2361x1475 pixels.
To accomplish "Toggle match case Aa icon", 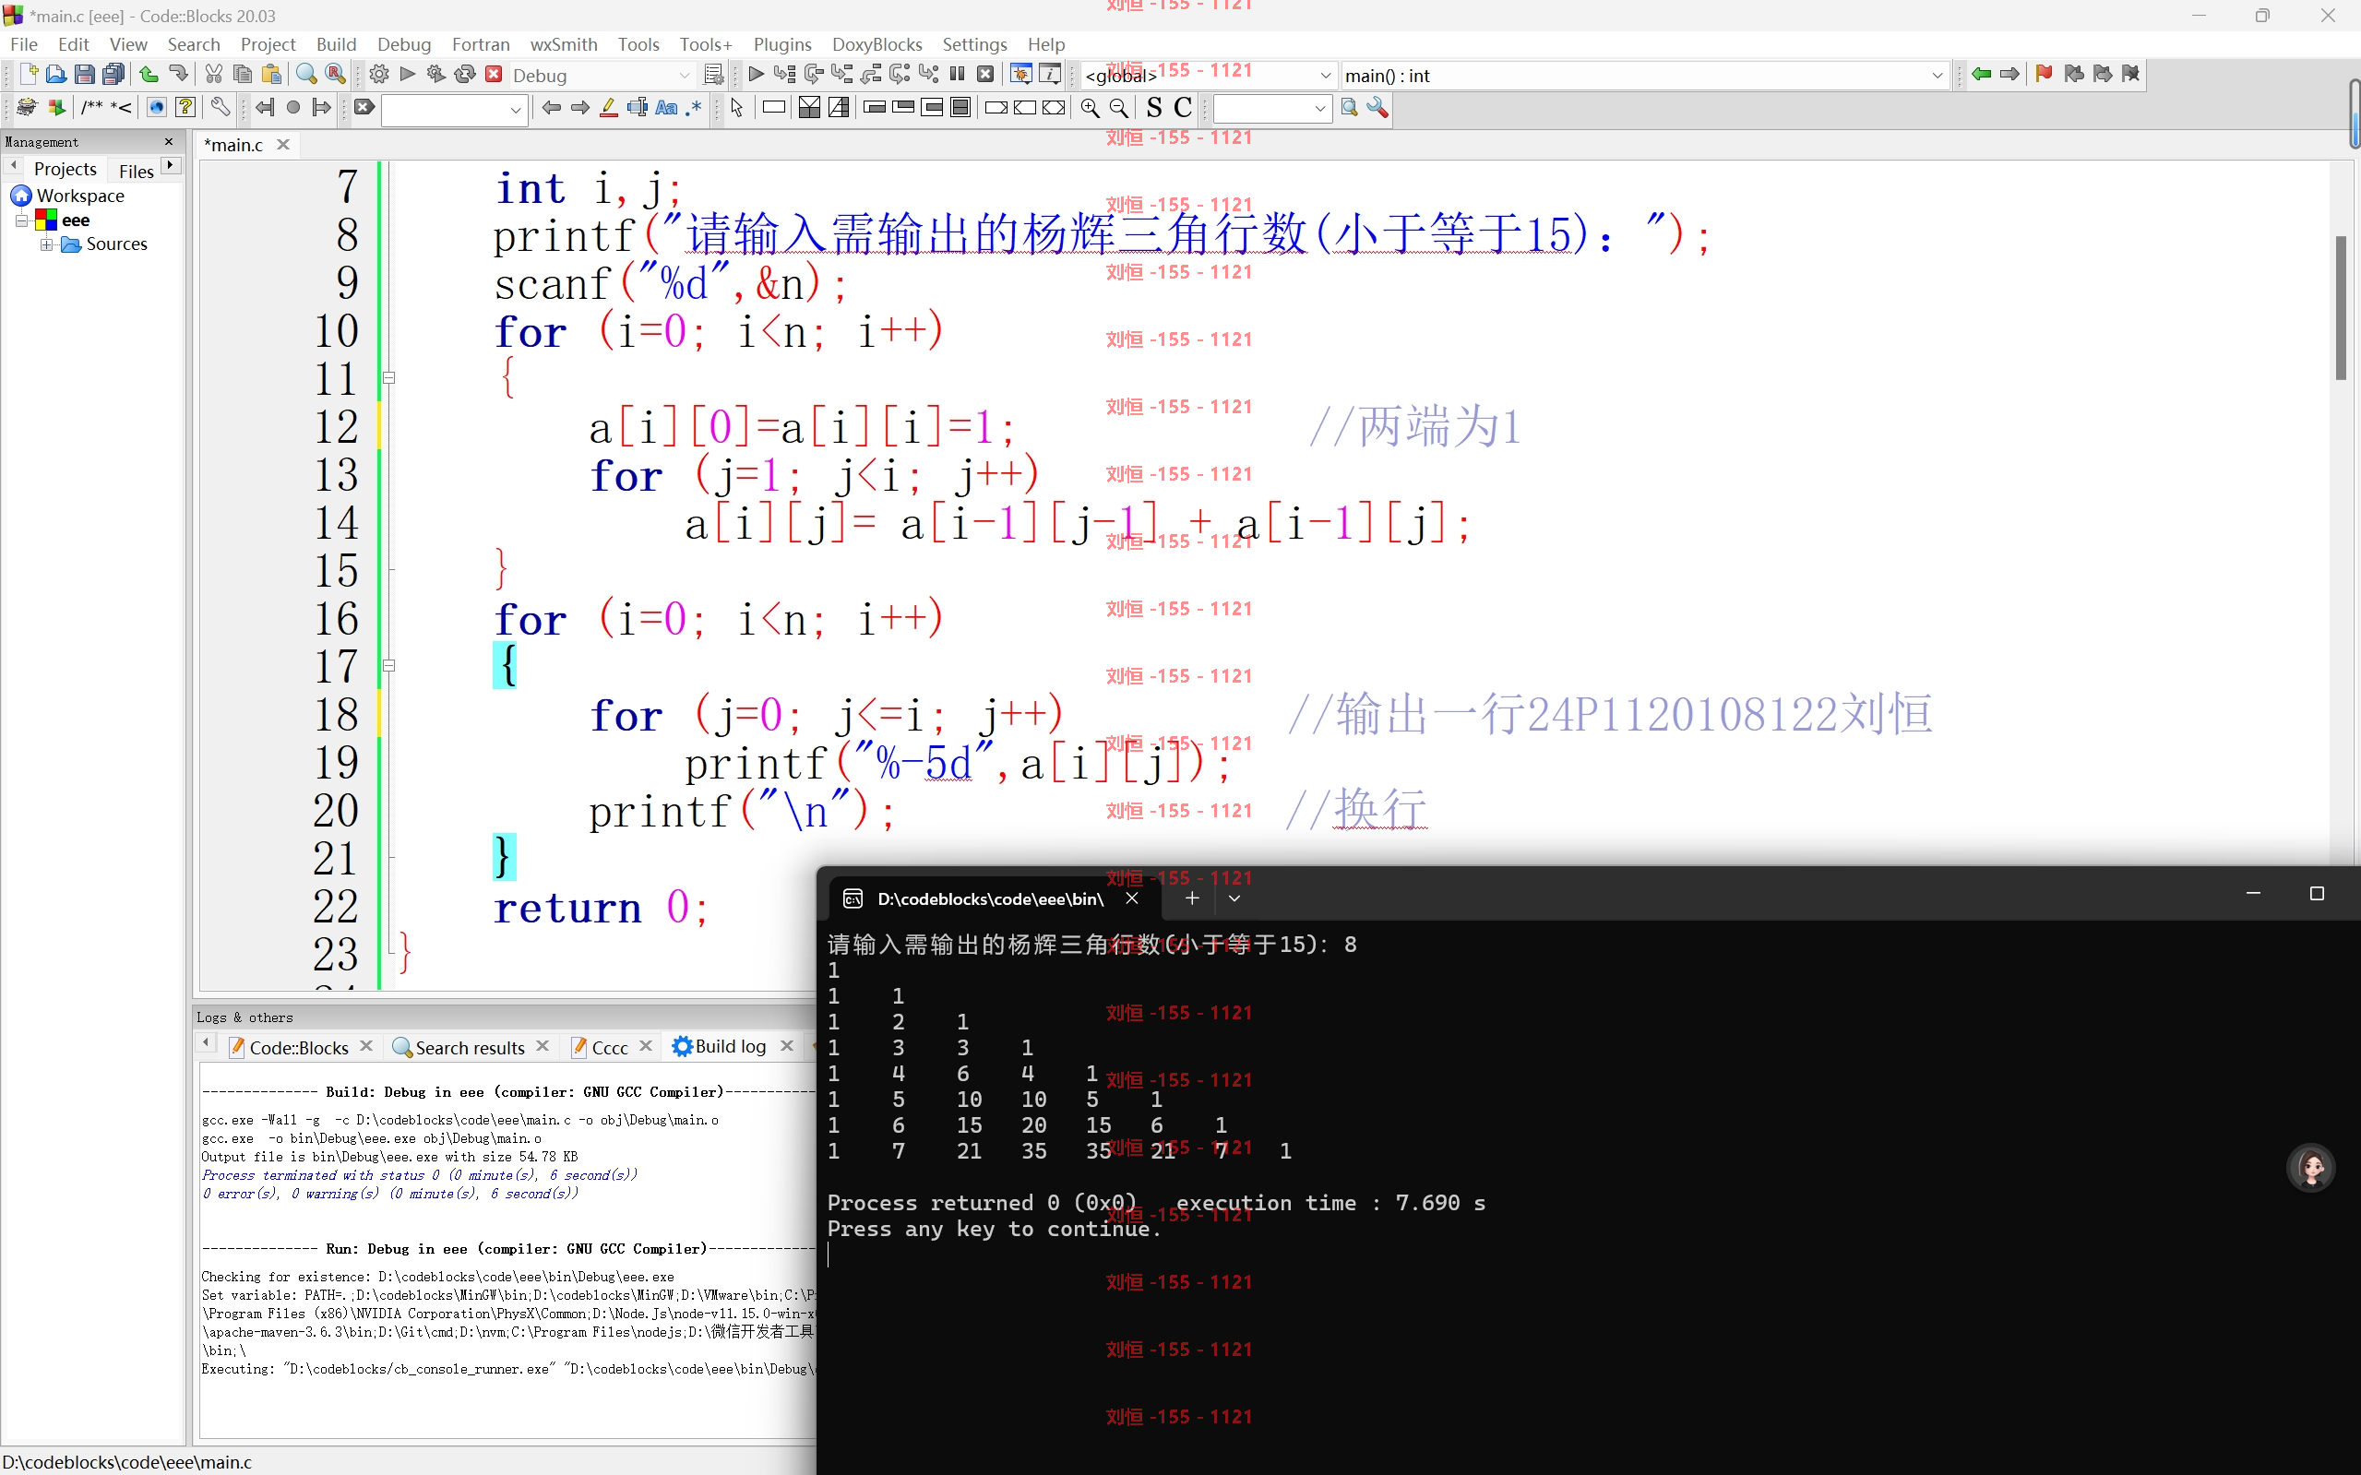I will [666, 107].
